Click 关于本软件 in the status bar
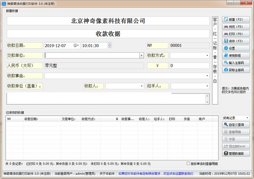This screenshot has width=254, height=179. (x=107, y=173)
